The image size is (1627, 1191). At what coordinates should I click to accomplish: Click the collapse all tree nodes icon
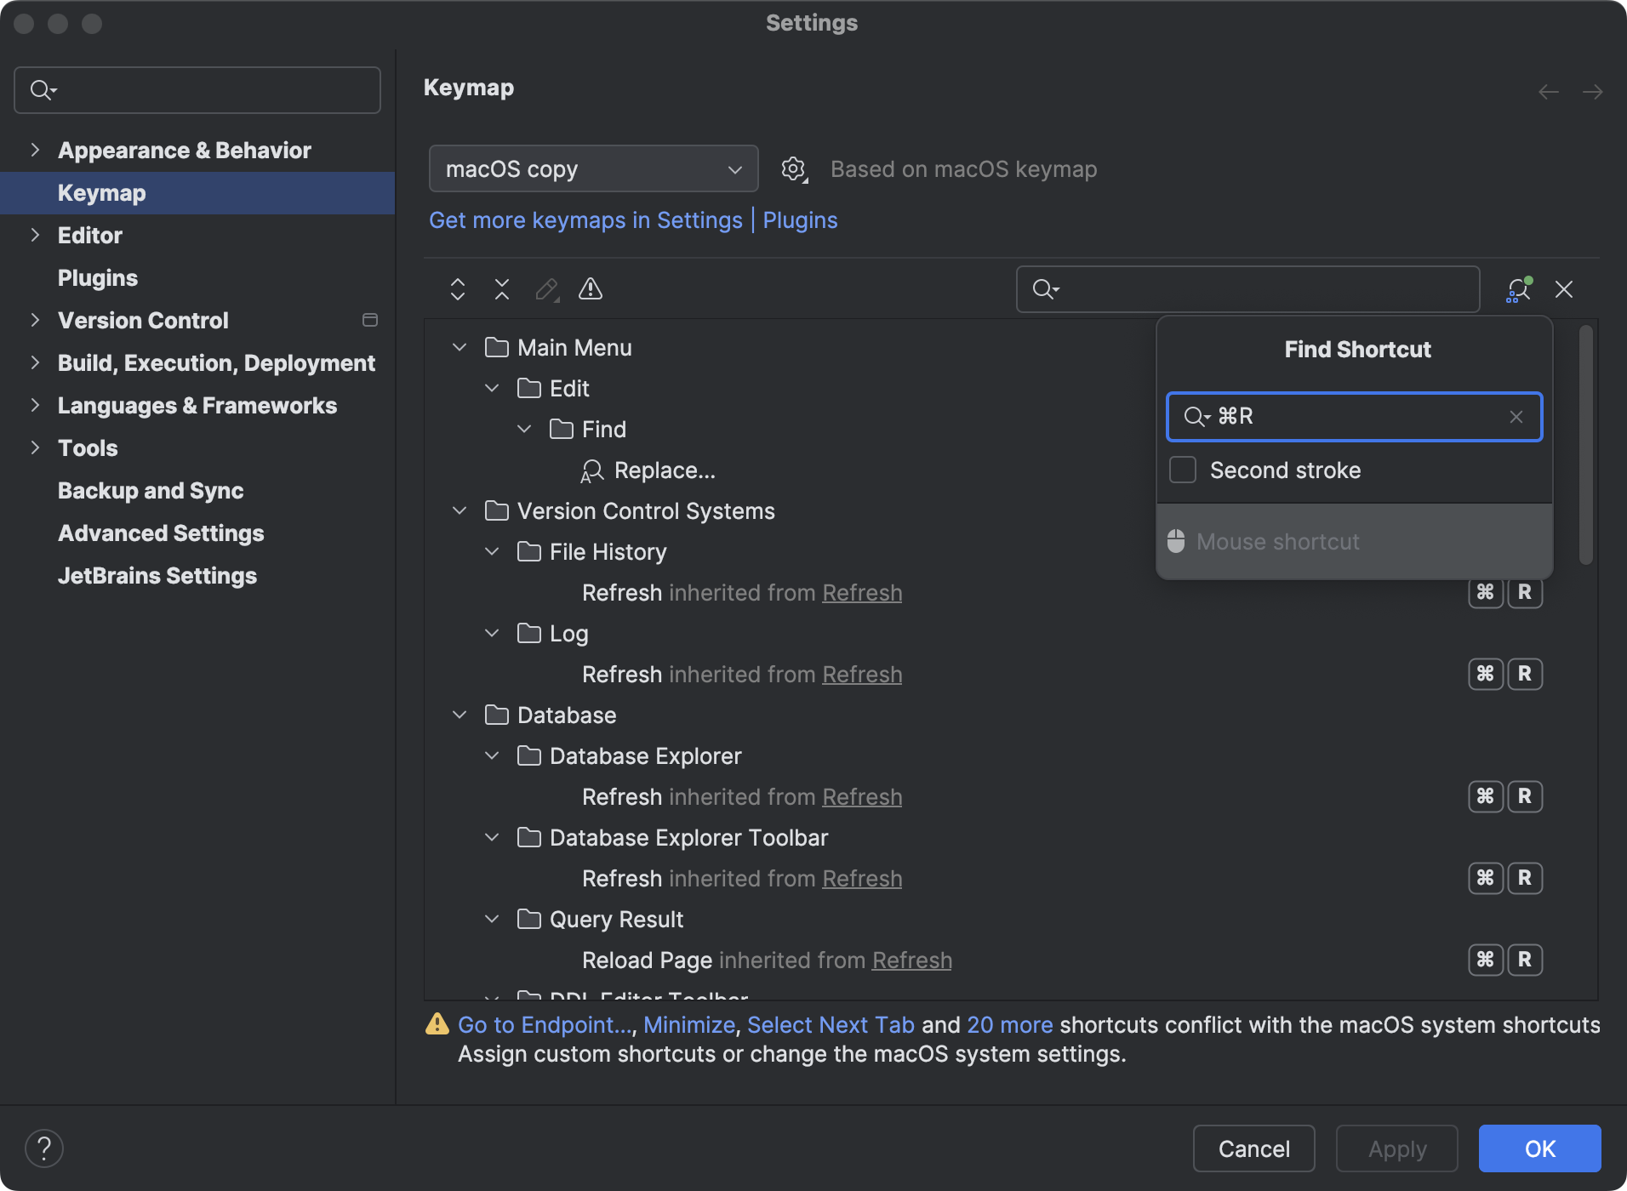pyautogui.click(x=502, y=289)
